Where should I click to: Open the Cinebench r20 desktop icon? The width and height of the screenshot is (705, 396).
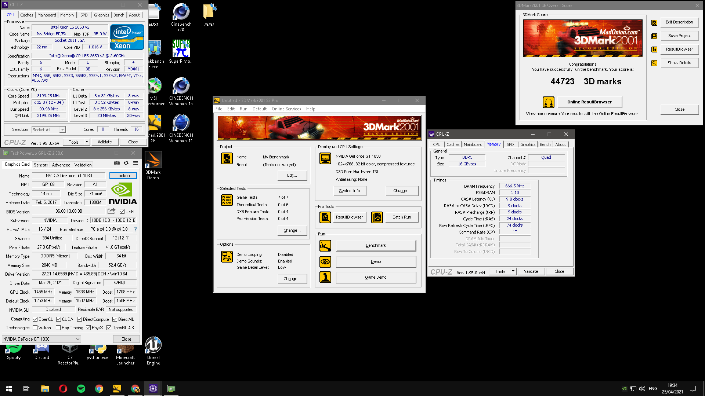[x=181, y=17]
